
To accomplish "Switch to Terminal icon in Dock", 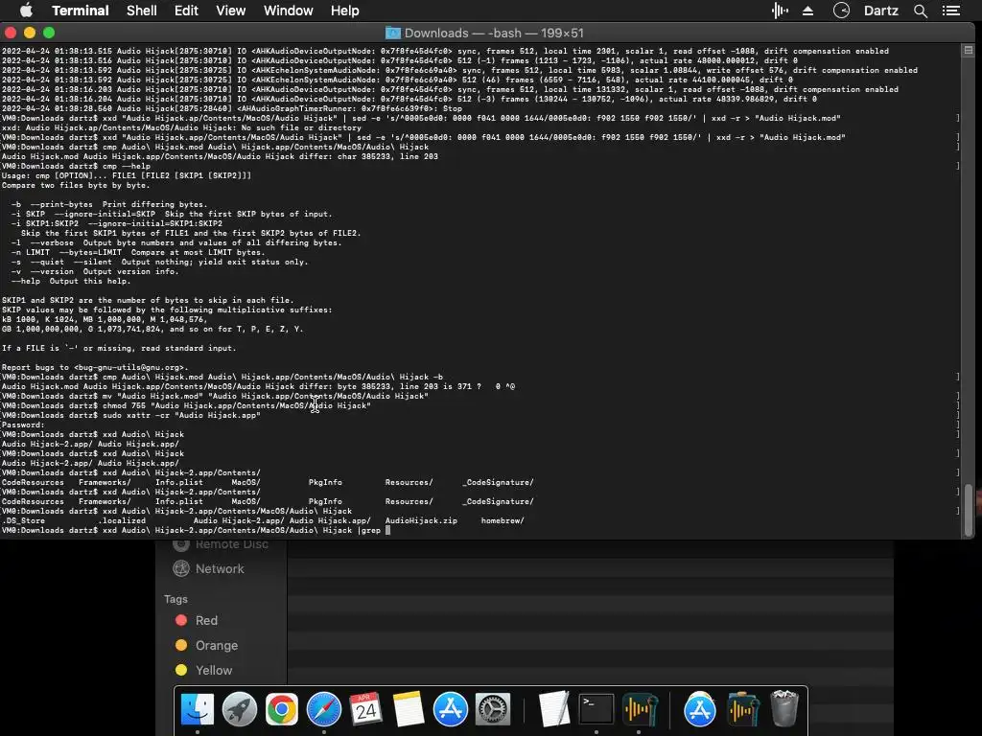I will click(596, 709).
